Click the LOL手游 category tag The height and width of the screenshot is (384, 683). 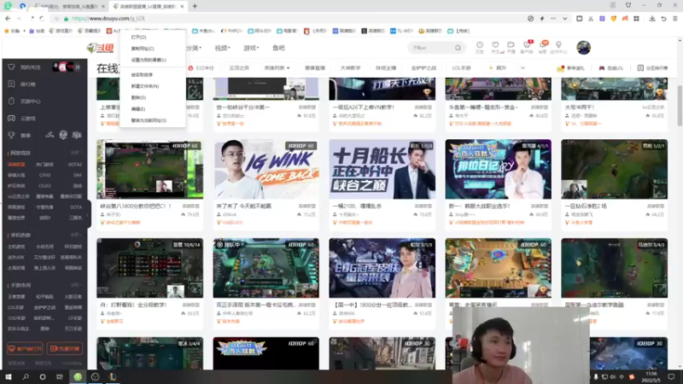[461, 68]
